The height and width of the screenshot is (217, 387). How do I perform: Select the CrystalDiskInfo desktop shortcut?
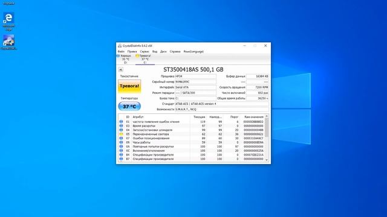(x=8, y=42)
